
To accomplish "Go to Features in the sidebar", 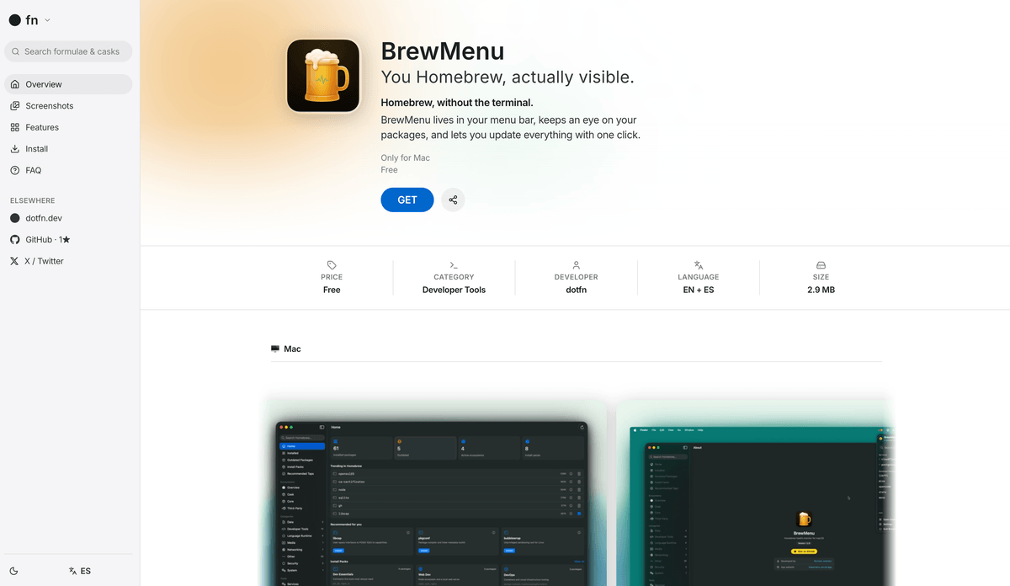I will [68, 127].
